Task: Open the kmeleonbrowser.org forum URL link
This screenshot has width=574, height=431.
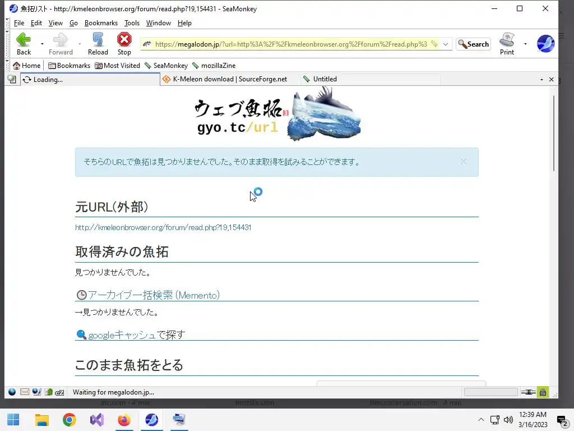Action: (163, 227)
